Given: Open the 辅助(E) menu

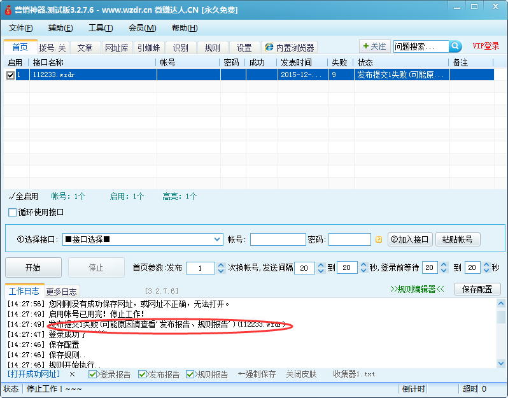Looking at the screenshot, I should [x=60, y=28].
